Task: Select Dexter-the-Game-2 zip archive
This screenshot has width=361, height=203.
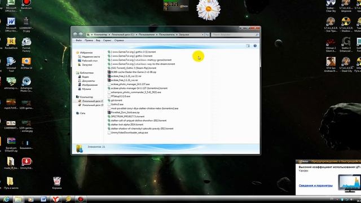Action: 132,72
